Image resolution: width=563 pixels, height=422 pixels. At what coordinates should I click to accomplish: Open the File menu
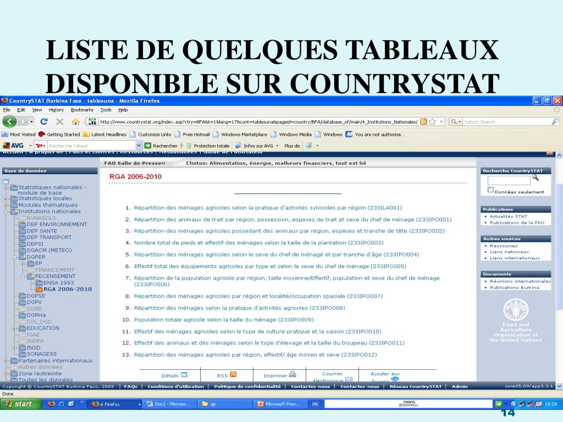[7, 110]
